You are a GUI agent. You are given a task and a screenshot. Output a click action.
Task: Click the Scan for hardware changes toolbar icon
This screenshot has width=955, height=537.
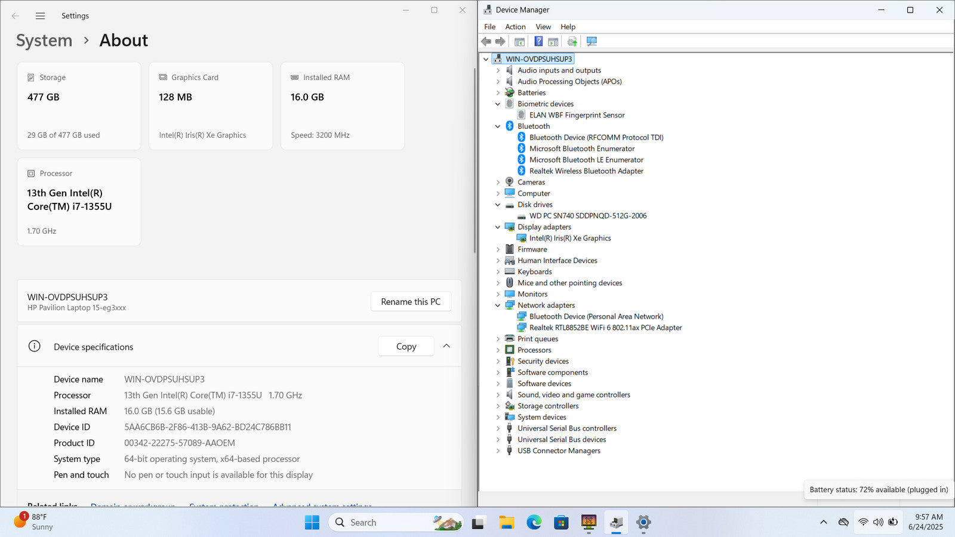(x=592, y=41)
